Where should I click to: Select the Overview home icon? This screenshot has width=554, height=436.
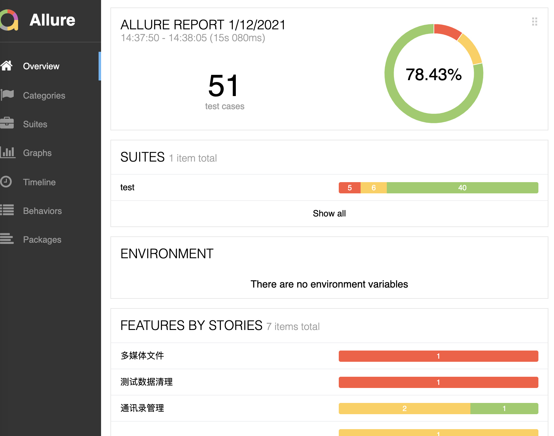7,65
